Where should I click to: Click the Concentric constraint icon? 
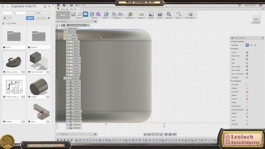pyautogui.click(x=247, y=92)
